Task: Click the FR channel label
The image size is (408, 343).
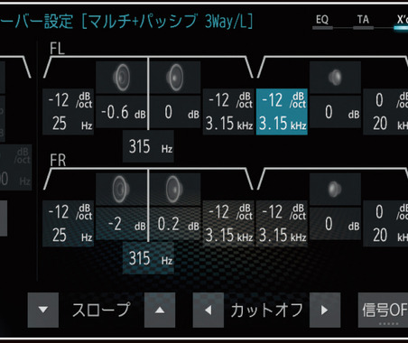Action: (x=58, y=160)
